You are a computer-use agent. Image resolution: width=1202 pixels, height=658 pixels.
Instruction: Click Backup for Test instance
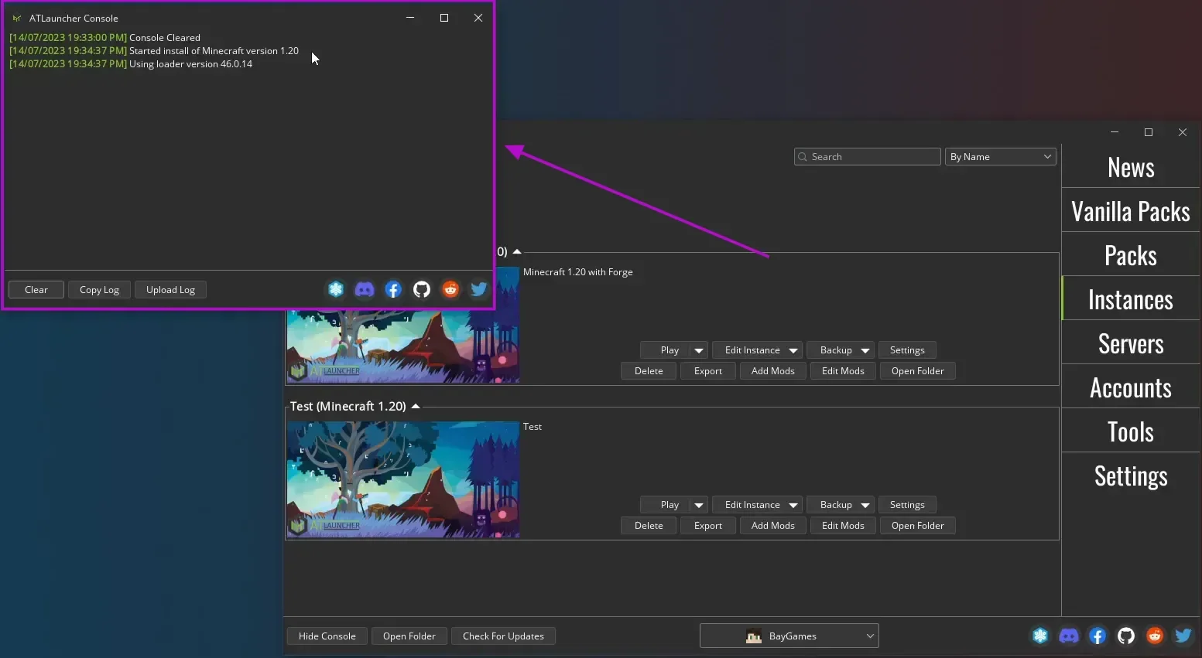point(832,505)
